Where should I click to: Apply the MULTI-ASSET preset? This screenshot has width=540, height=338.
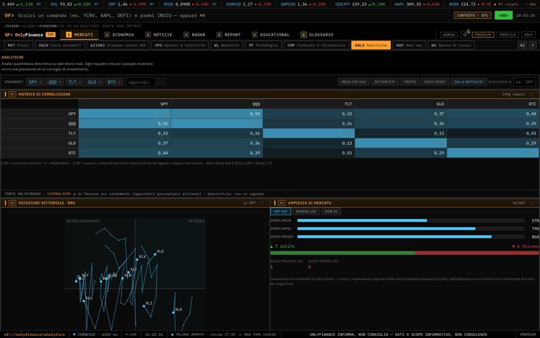point(435,82)
